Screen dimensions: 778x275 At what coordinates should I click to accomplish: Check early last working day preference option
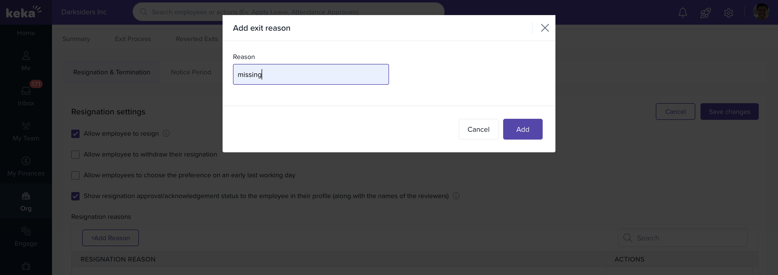75,175
